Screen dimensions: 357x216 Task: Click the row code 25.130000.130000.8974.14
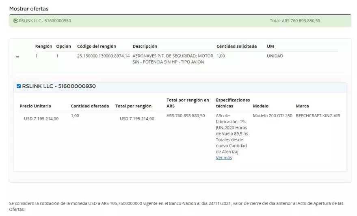pos(103,56)
